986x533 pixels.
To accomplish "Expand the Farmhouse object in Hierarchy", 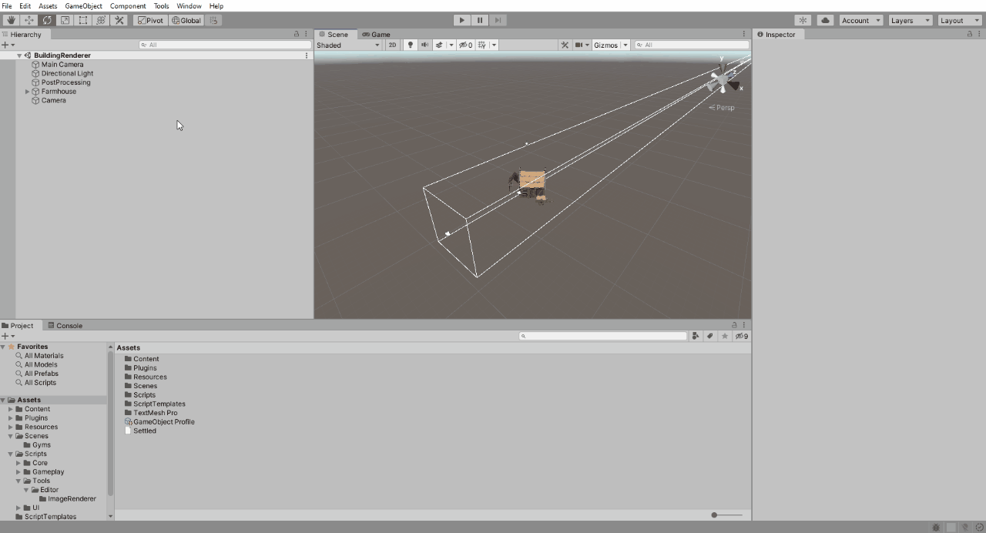I will tap(28, 92).
